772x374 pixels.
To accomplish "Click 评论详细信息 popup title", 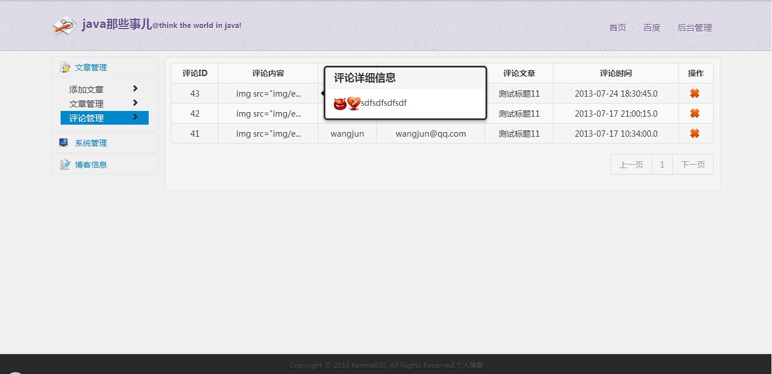I will pos(365,78).
